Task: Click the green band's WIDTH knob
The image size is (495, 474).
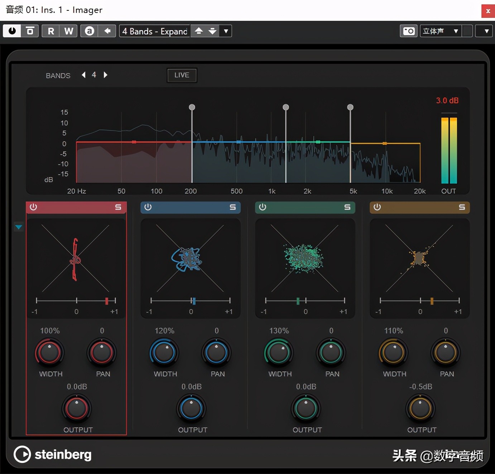Action: (x=278, y=352)
